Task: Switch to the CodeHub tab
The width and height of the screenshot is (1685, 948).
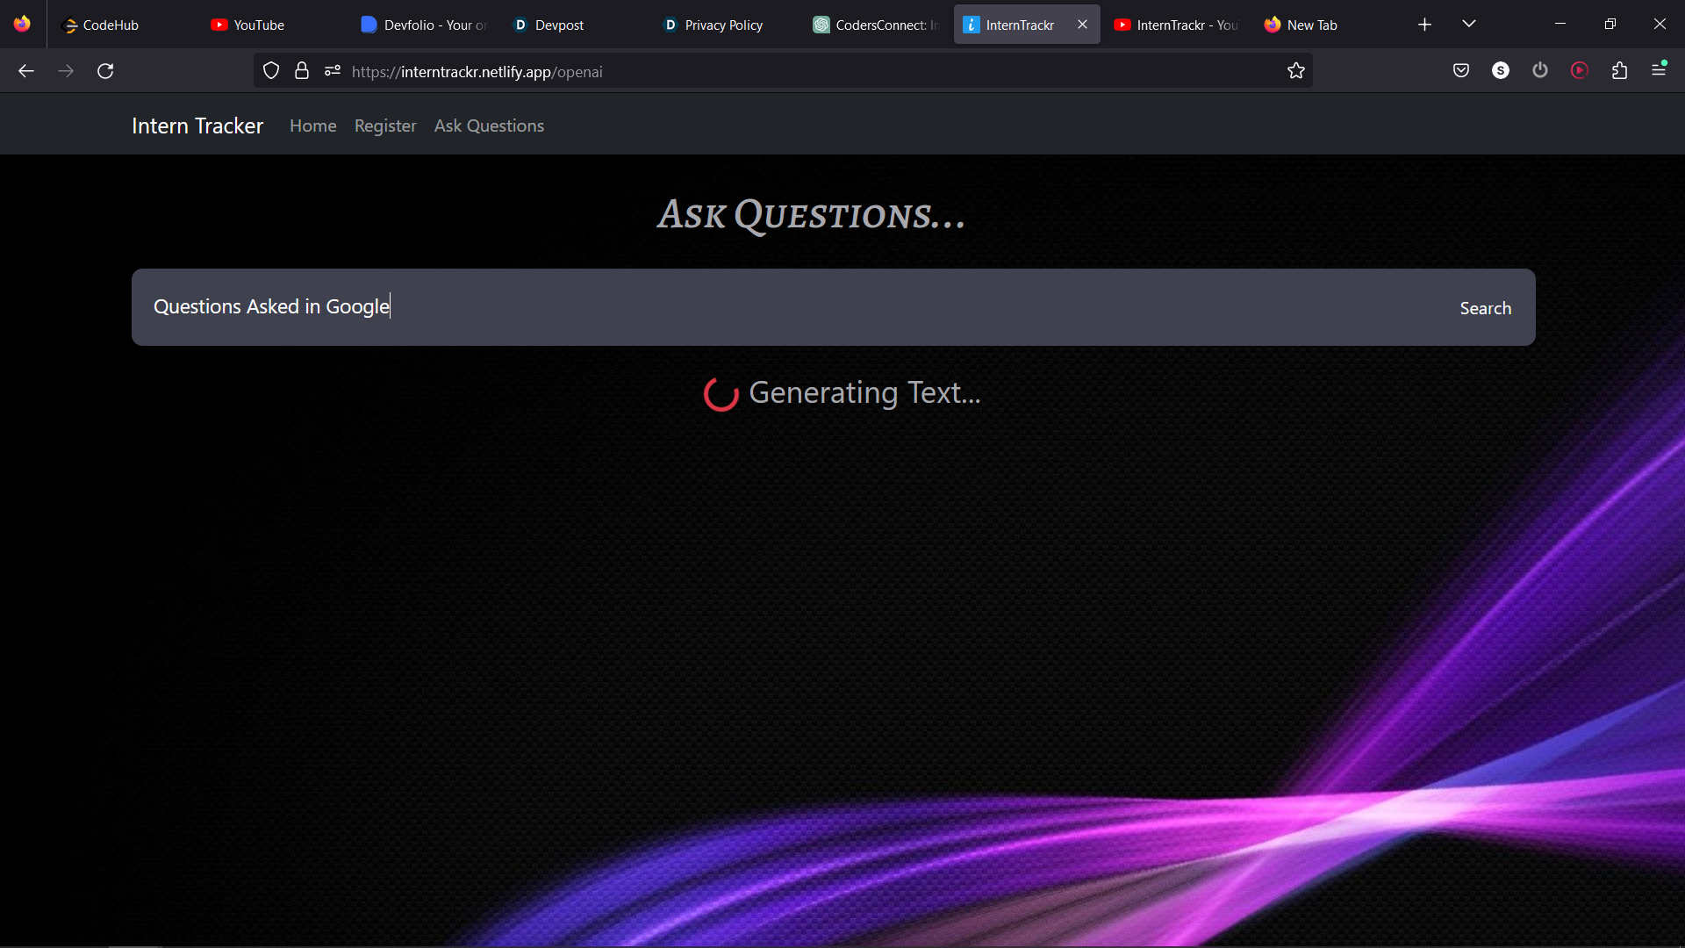Action: click(x=111, y=25)
